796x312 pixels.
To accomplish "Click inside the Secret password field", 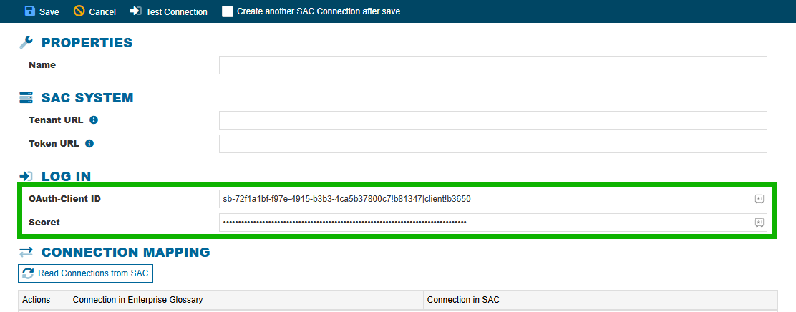I will (x=487, y=223).
